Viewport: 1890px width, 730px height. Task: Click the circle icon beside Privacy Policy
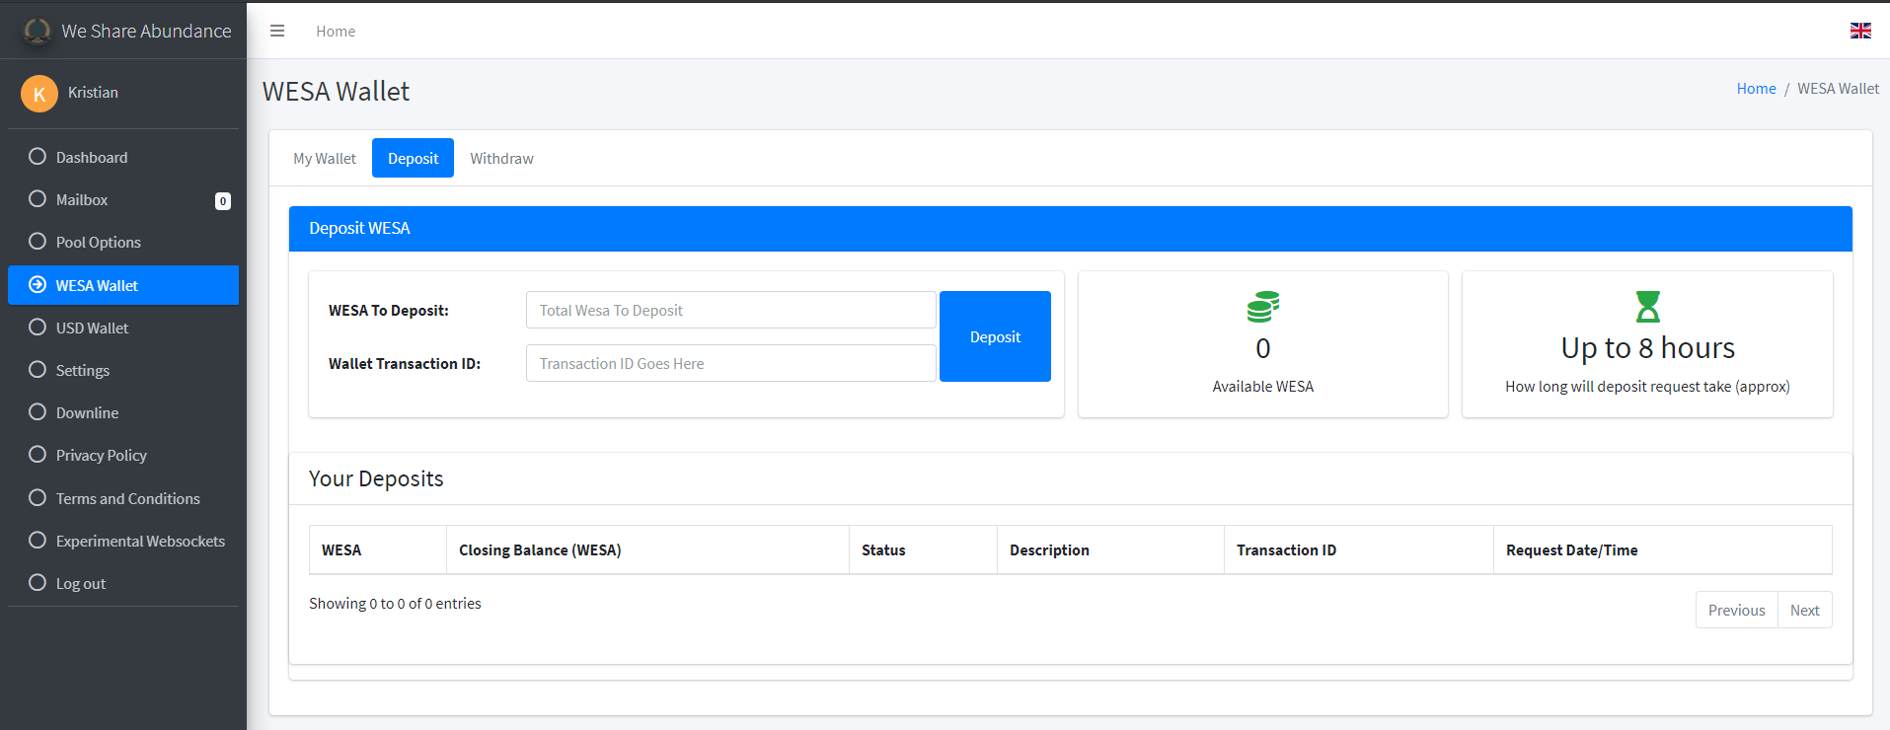pyautogui.click(x=38, y=454)
